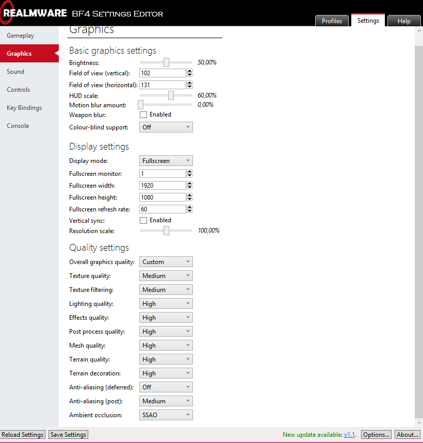
Task: Select Graphics in the sidebar
Action: click(29, 54)
